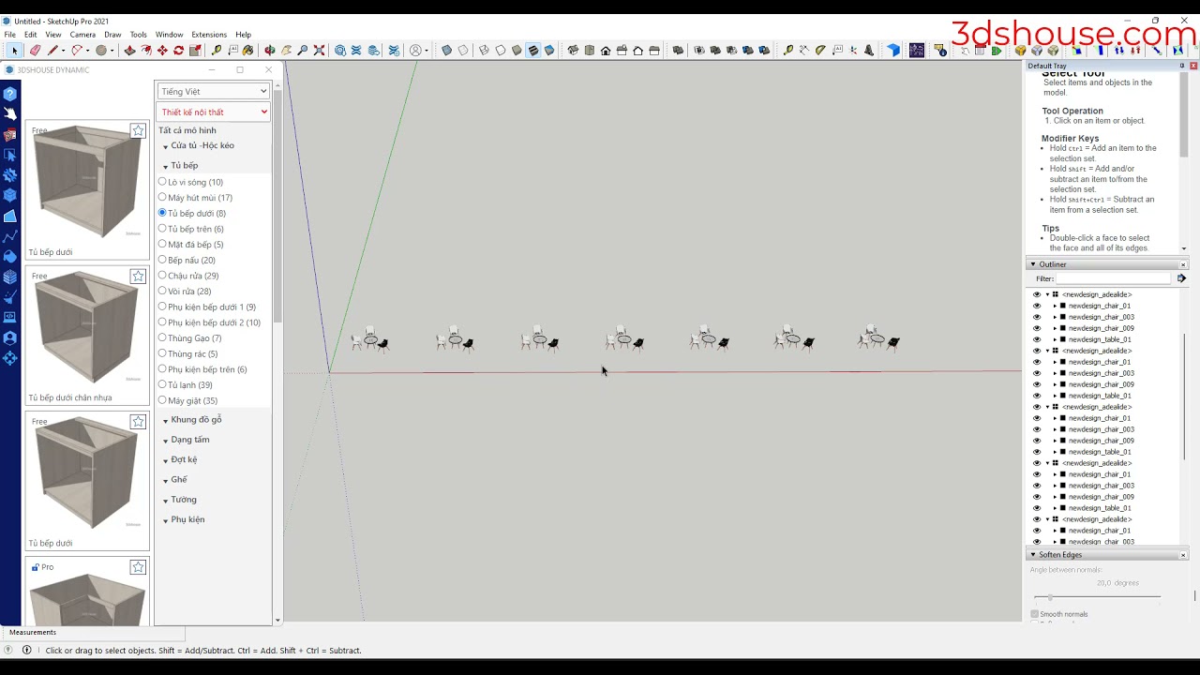Screen dimensions: 1200x675
Task: Expand the Ghế category
Action: pyautogui.click(x=178, y=480)
